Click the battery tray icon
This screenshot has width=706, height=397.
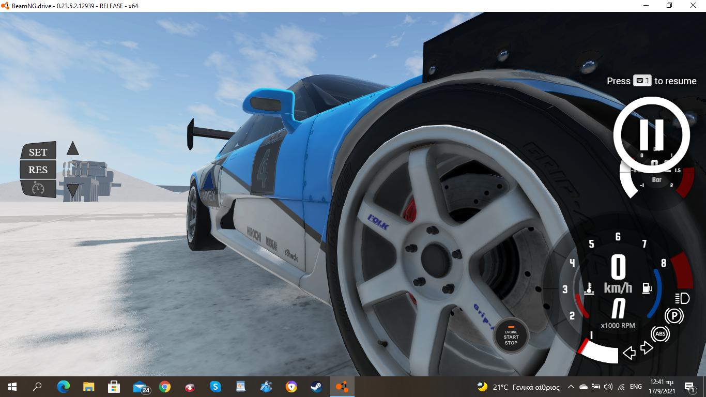tap(596, 387)
